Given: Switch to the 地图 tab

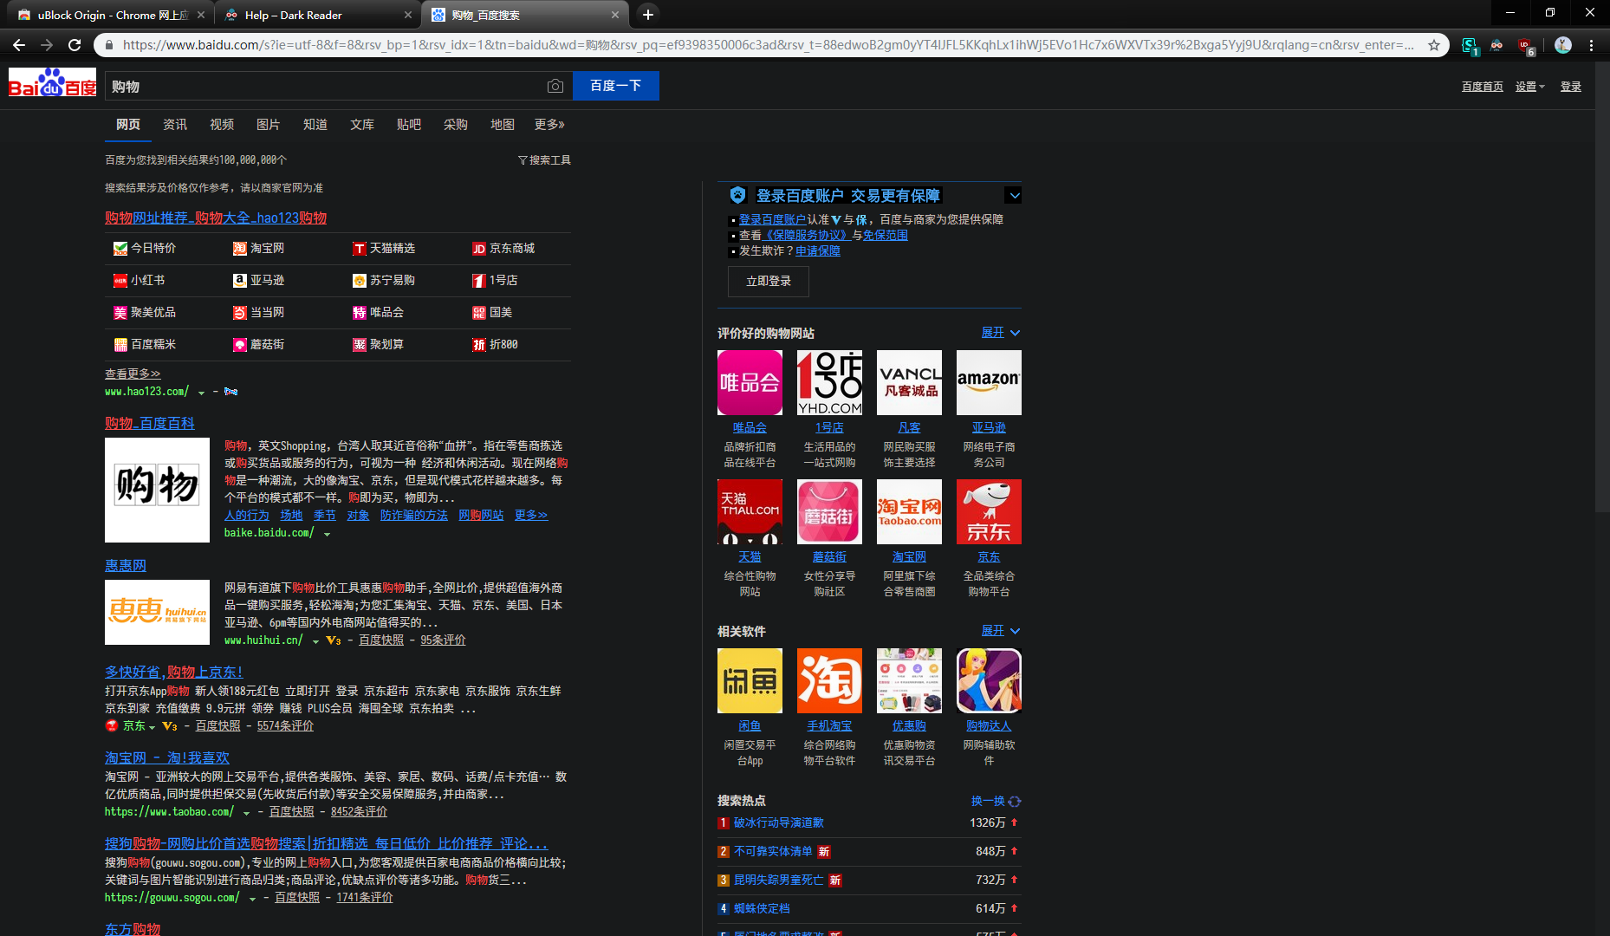Looking at the screenshot, I should (x=503, y=125).
